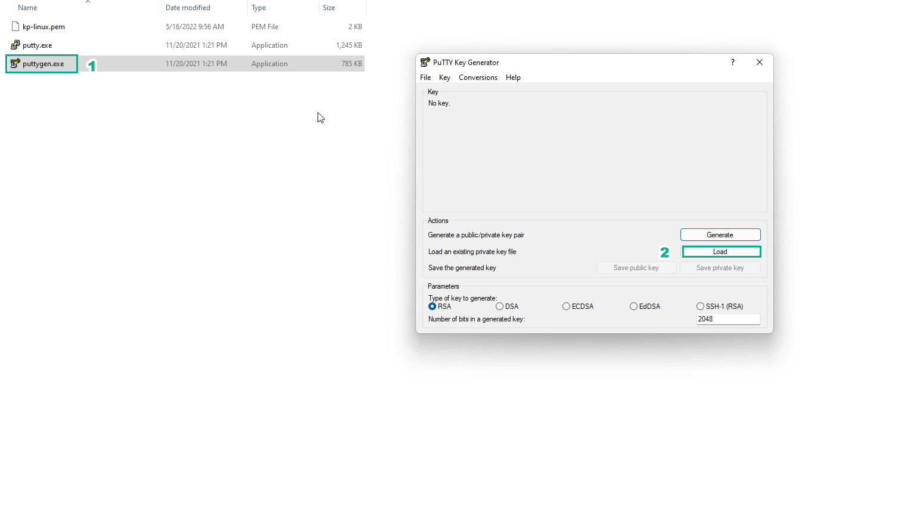The width and height of the screenshot is (908, 523).
Task: Close the PuTTY Key Generator window
Action: 760,62
